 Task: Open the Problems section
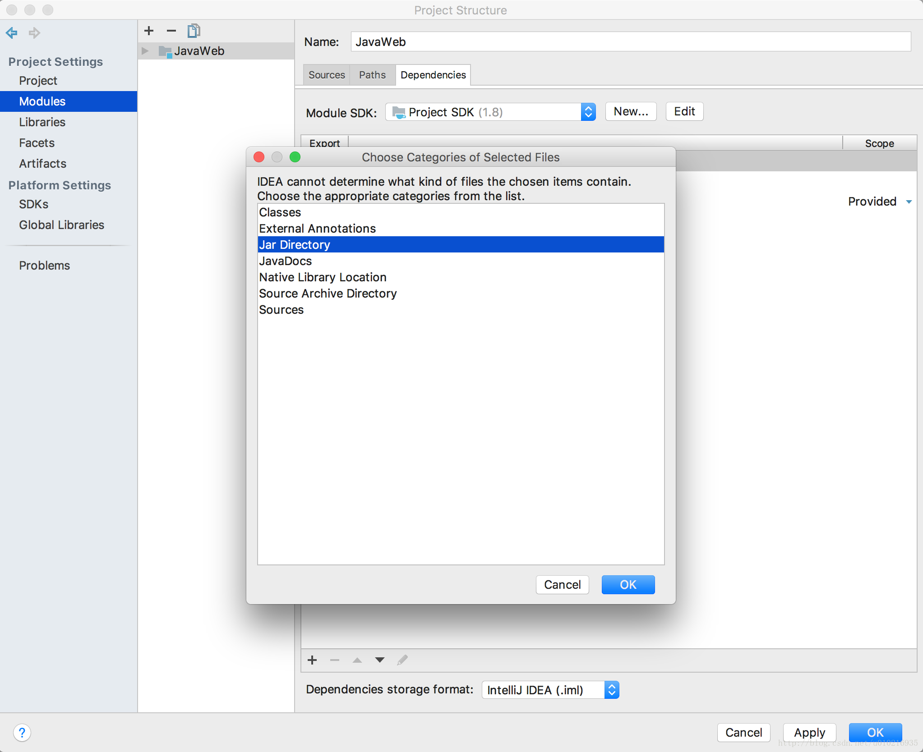coord(44,266)
